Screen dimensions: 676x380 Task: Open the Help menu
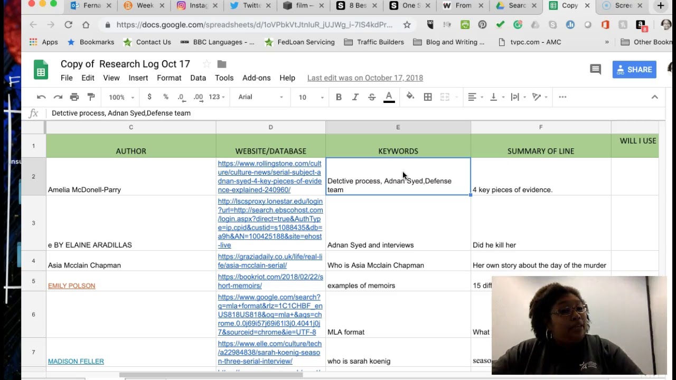(287, 78)
